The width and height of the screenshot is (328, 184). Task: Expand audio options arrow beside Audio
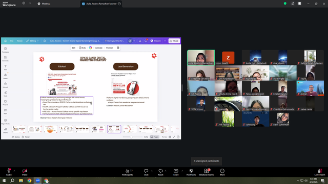pyautogui.click(x=14, y=171)
